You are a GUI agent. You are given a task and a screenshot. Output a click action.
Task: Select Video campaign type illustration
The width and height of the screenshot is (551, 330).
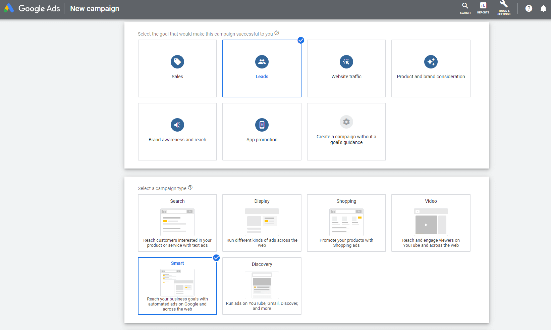tap(431, 222)
